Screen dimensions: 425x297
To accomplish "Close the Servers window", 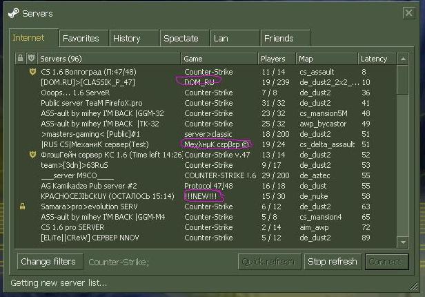I will pyautogui.click(x=408, y=12).
